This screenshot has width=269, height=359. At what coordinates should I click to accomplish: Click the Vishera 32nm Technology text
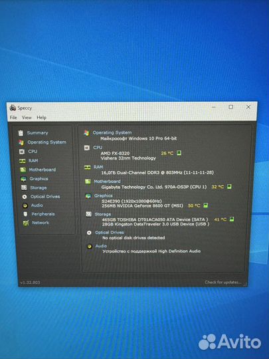(x=128, y=158)
